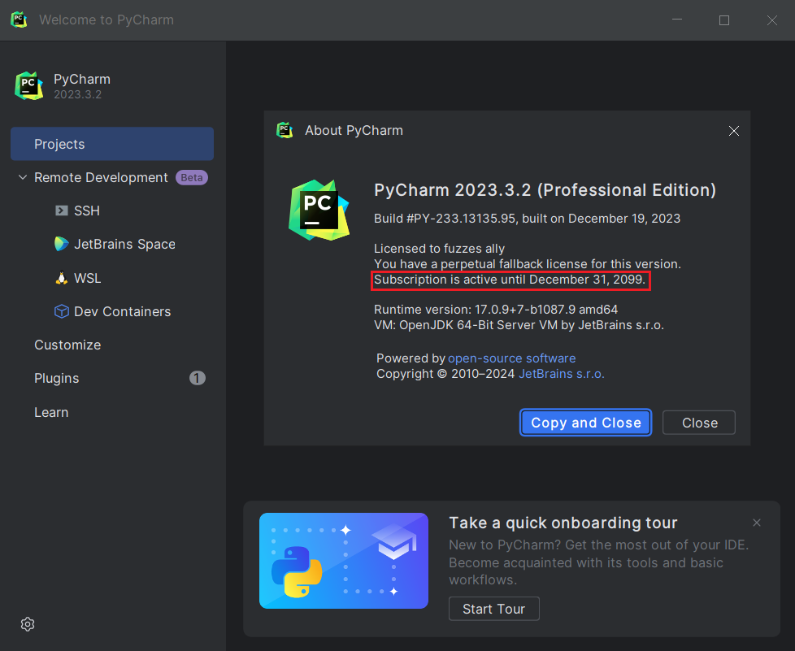Viewport: 795px width, 651px height.
Task: Click the settings gear icon at bottom left
Action: 28,624
